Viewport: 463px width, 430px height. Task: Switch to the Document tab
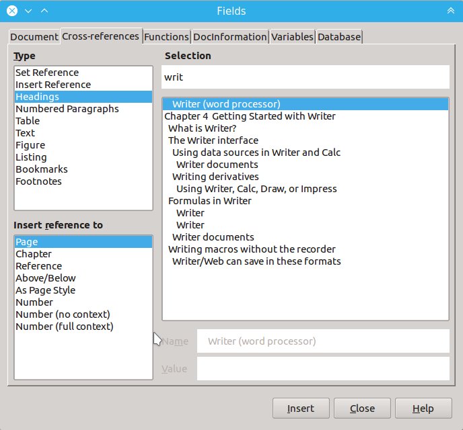(34, 37)
